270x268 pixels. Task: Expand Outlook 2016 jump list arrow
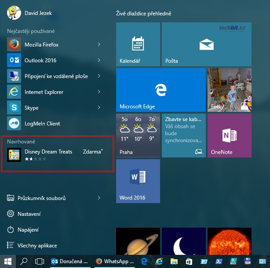coord(99,60)
